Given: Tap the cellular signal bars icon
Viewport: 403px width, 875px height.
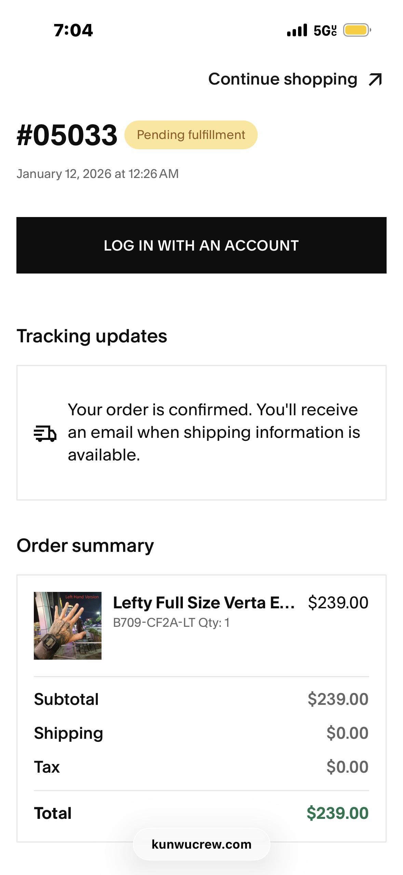Looking at the screenshot, I should click(x=297, y=30).
